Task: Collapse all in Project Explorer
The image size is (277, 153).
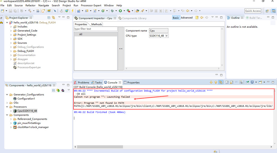Action: click(49, 17)
